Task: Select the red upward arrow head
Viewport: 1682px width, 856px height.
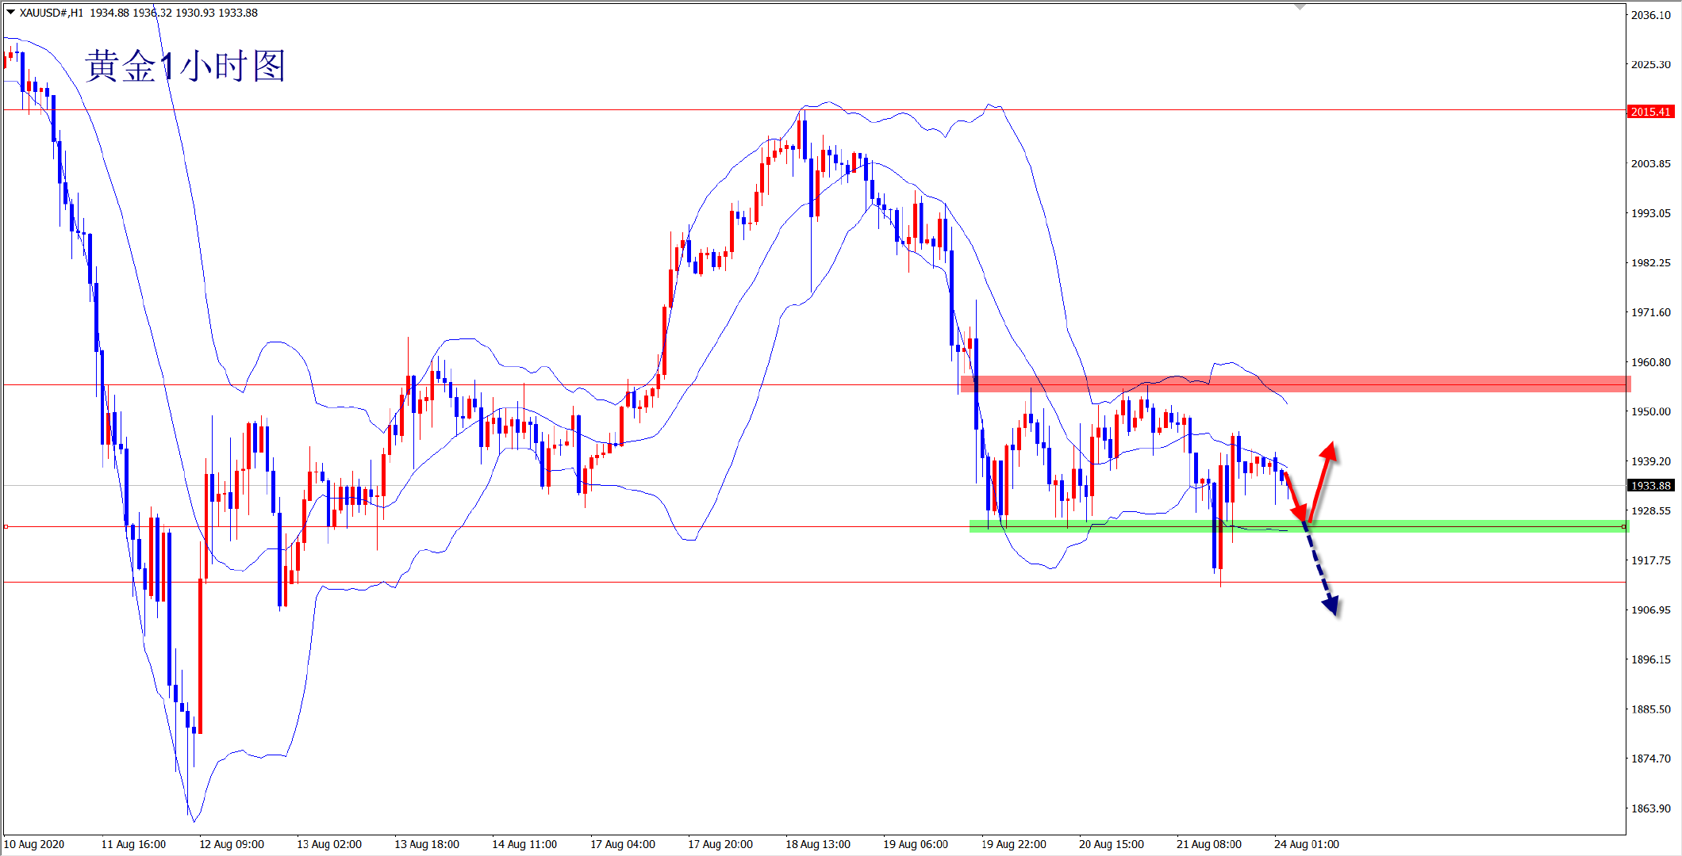Action: 1330,451
